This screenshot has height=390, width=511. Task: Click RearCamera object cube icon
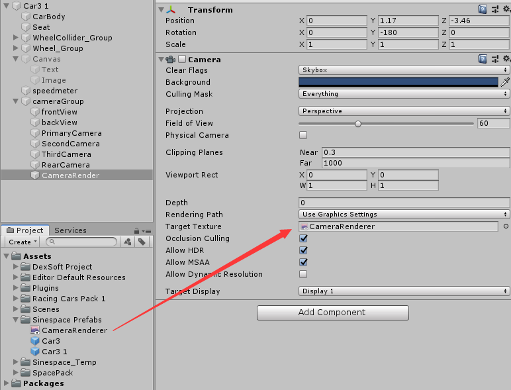(35, 165)
